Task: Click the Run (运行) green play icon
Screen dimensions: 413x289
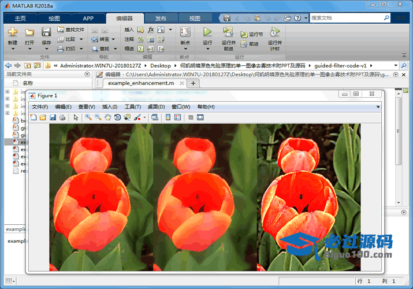Action: click(207, 32)
